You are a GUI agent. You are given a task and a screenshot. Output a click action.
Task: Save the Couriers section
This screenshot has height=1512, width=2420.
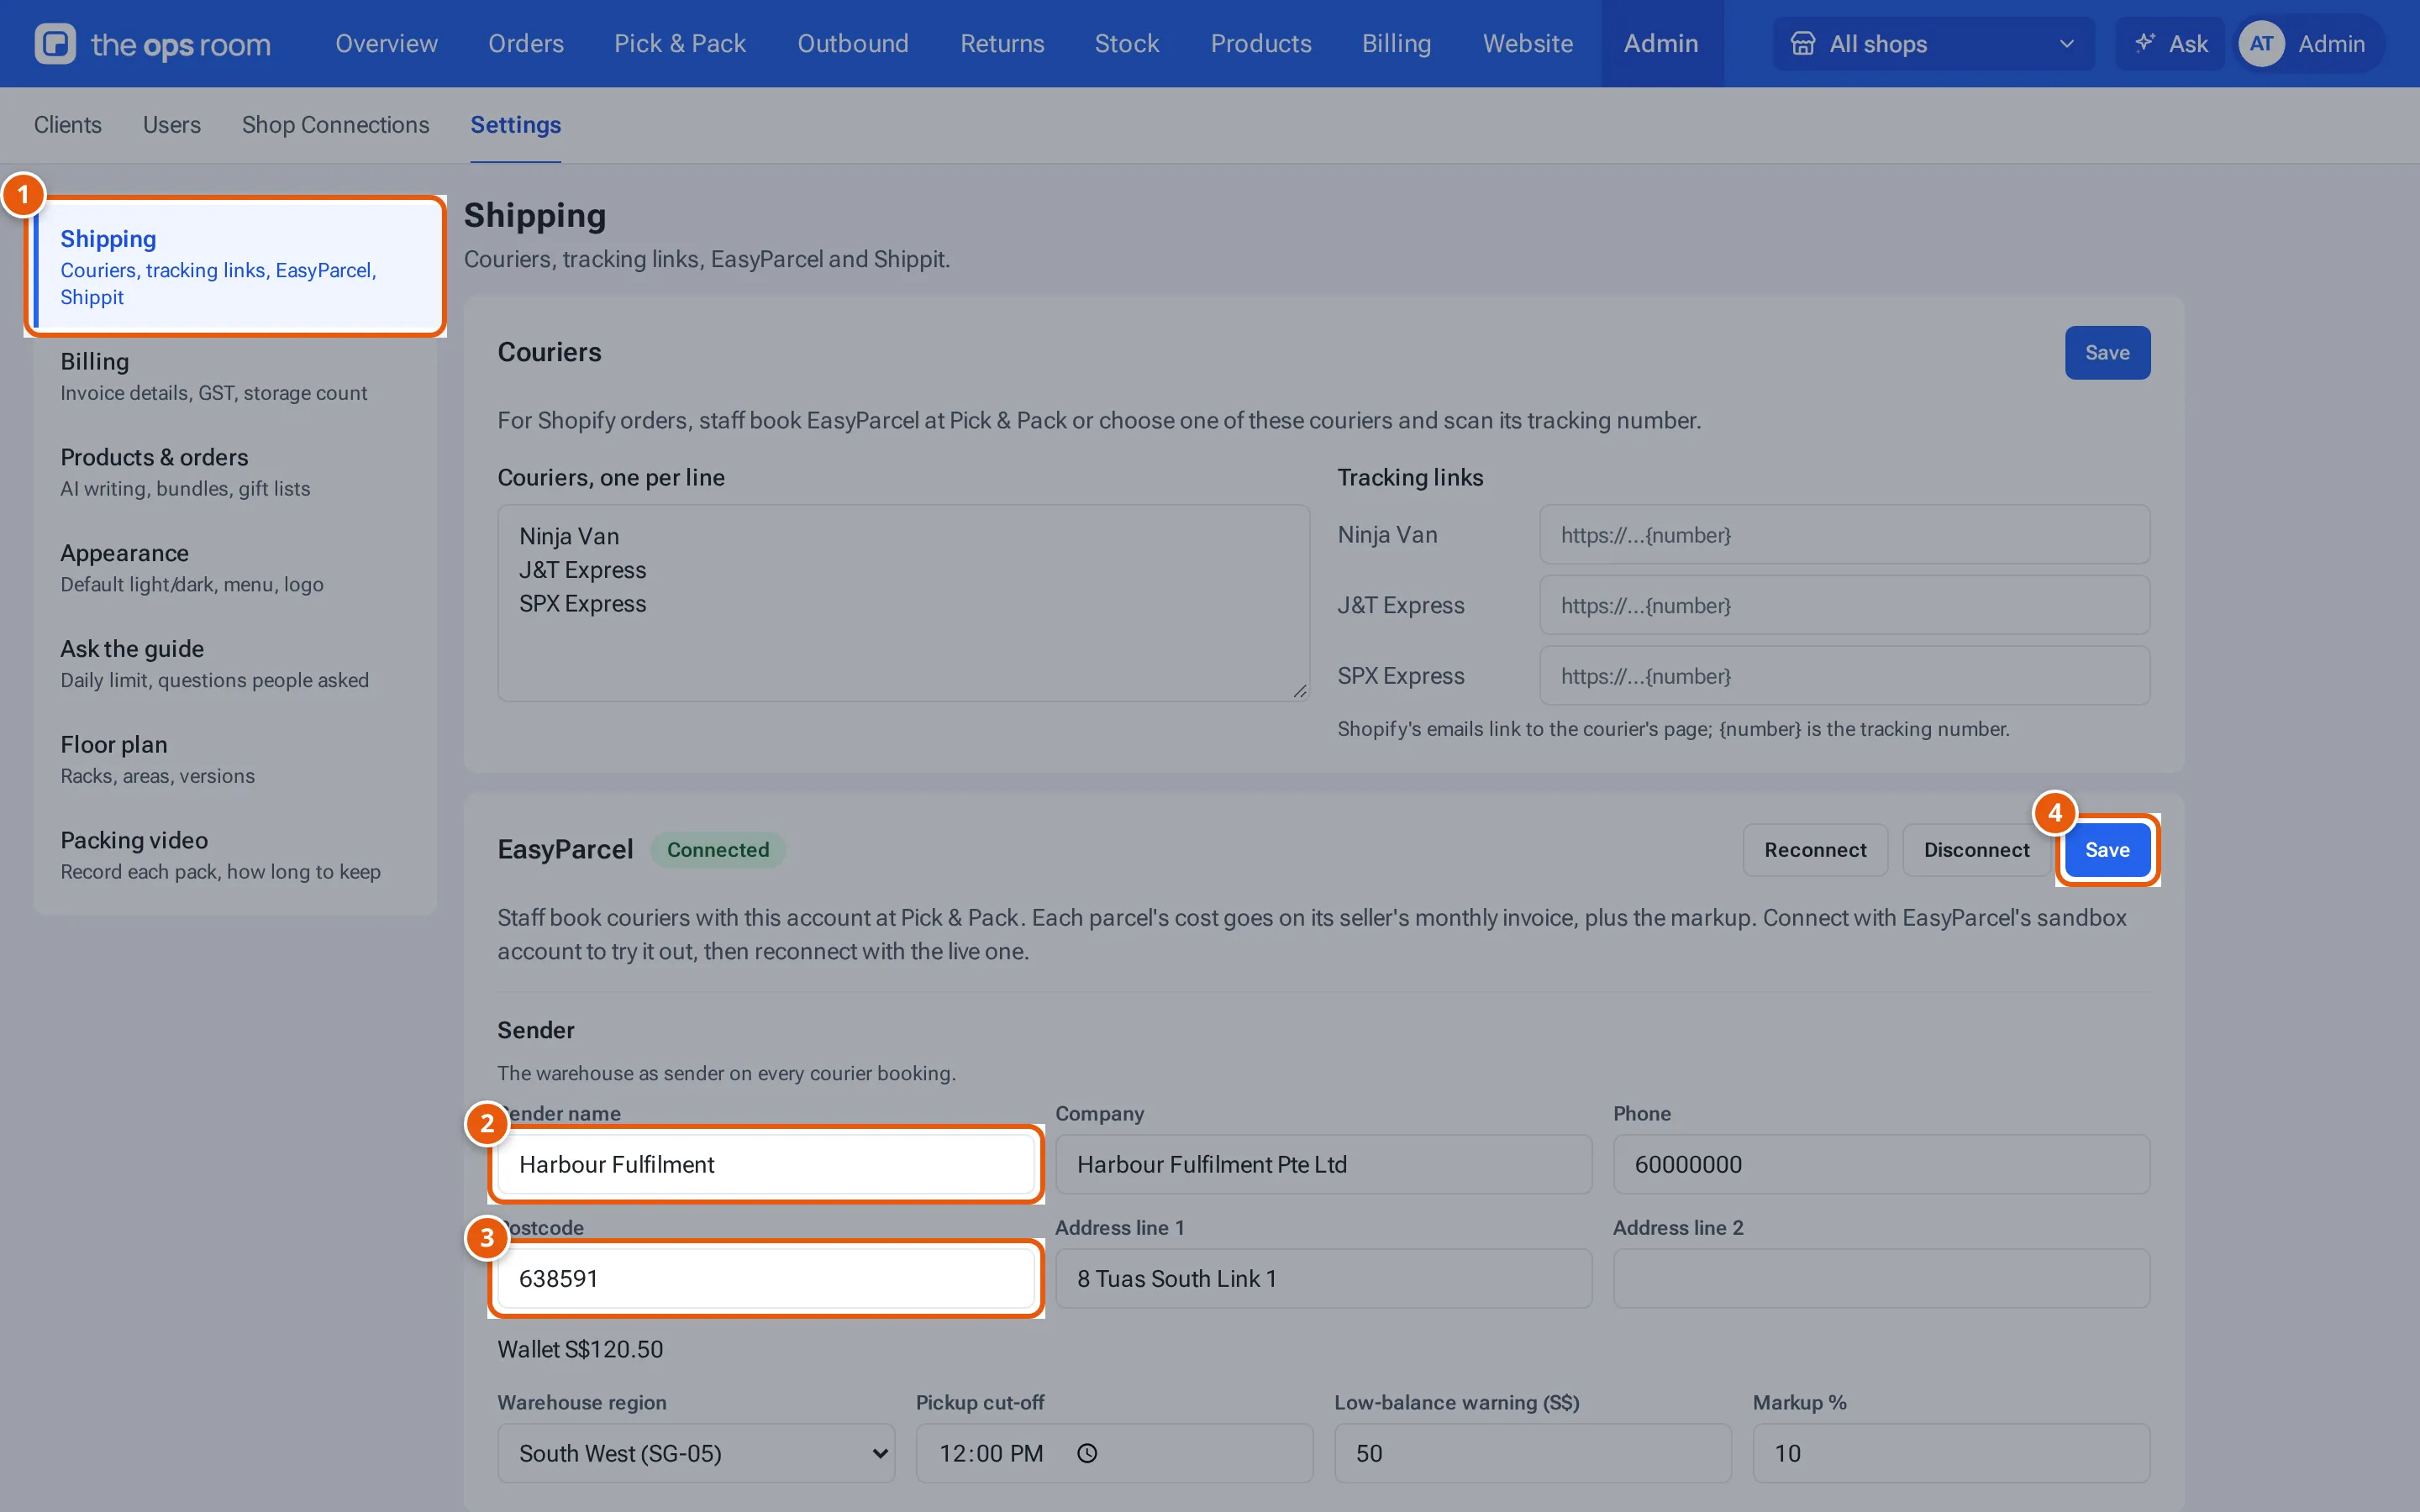click(2107, 352)
